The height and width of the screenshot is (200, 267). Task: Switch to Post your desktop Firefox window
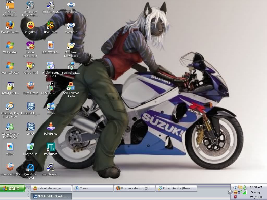point(135,188)
